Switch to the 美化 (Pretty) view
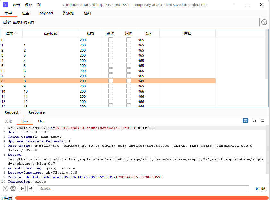The height and width of the screenshot is (200, 270). (8, 121)
